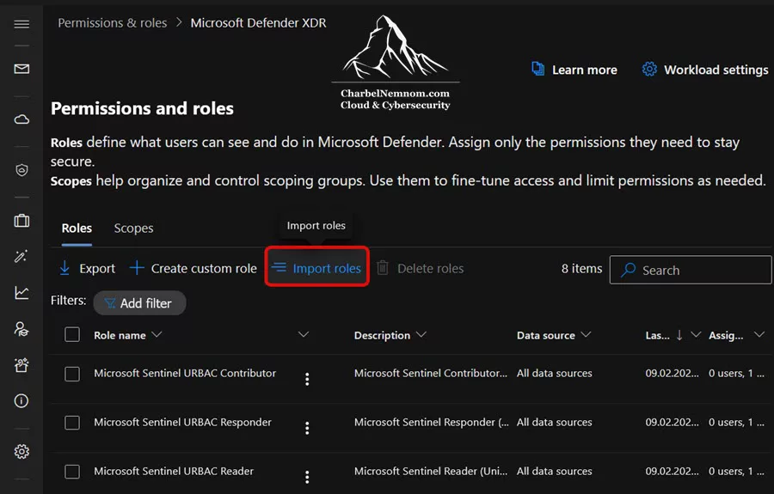Screen dimensions: 774x494
Task: Open the hamburger navigation menu
Action: (21, 24)
